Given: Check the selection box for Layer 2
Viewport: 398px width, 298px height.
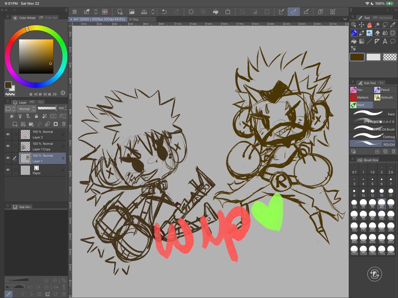Looking at the screenshot, I should click(x=15, y=134).
